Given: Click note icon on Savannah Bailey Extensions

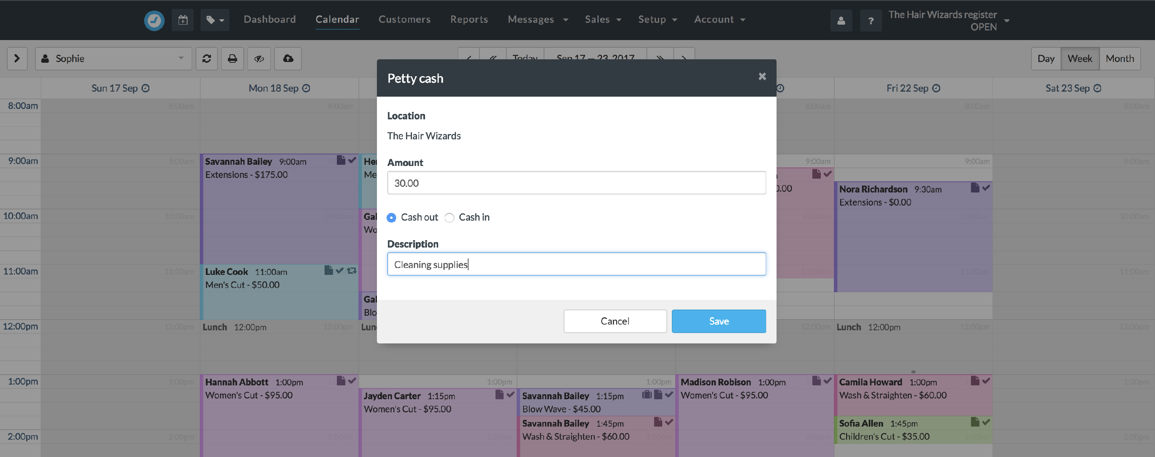Looking at the screenshot, I should click(x=341, y=160).
